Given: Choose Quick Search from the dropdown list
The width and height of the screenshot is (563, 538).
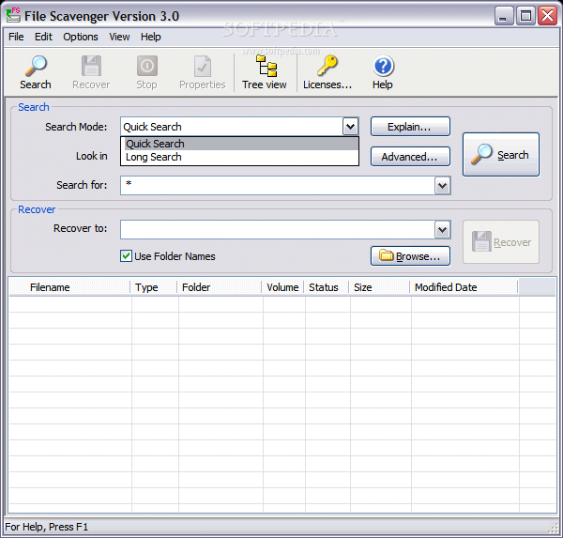Looking at the screenshot, I should pos(241,144).
